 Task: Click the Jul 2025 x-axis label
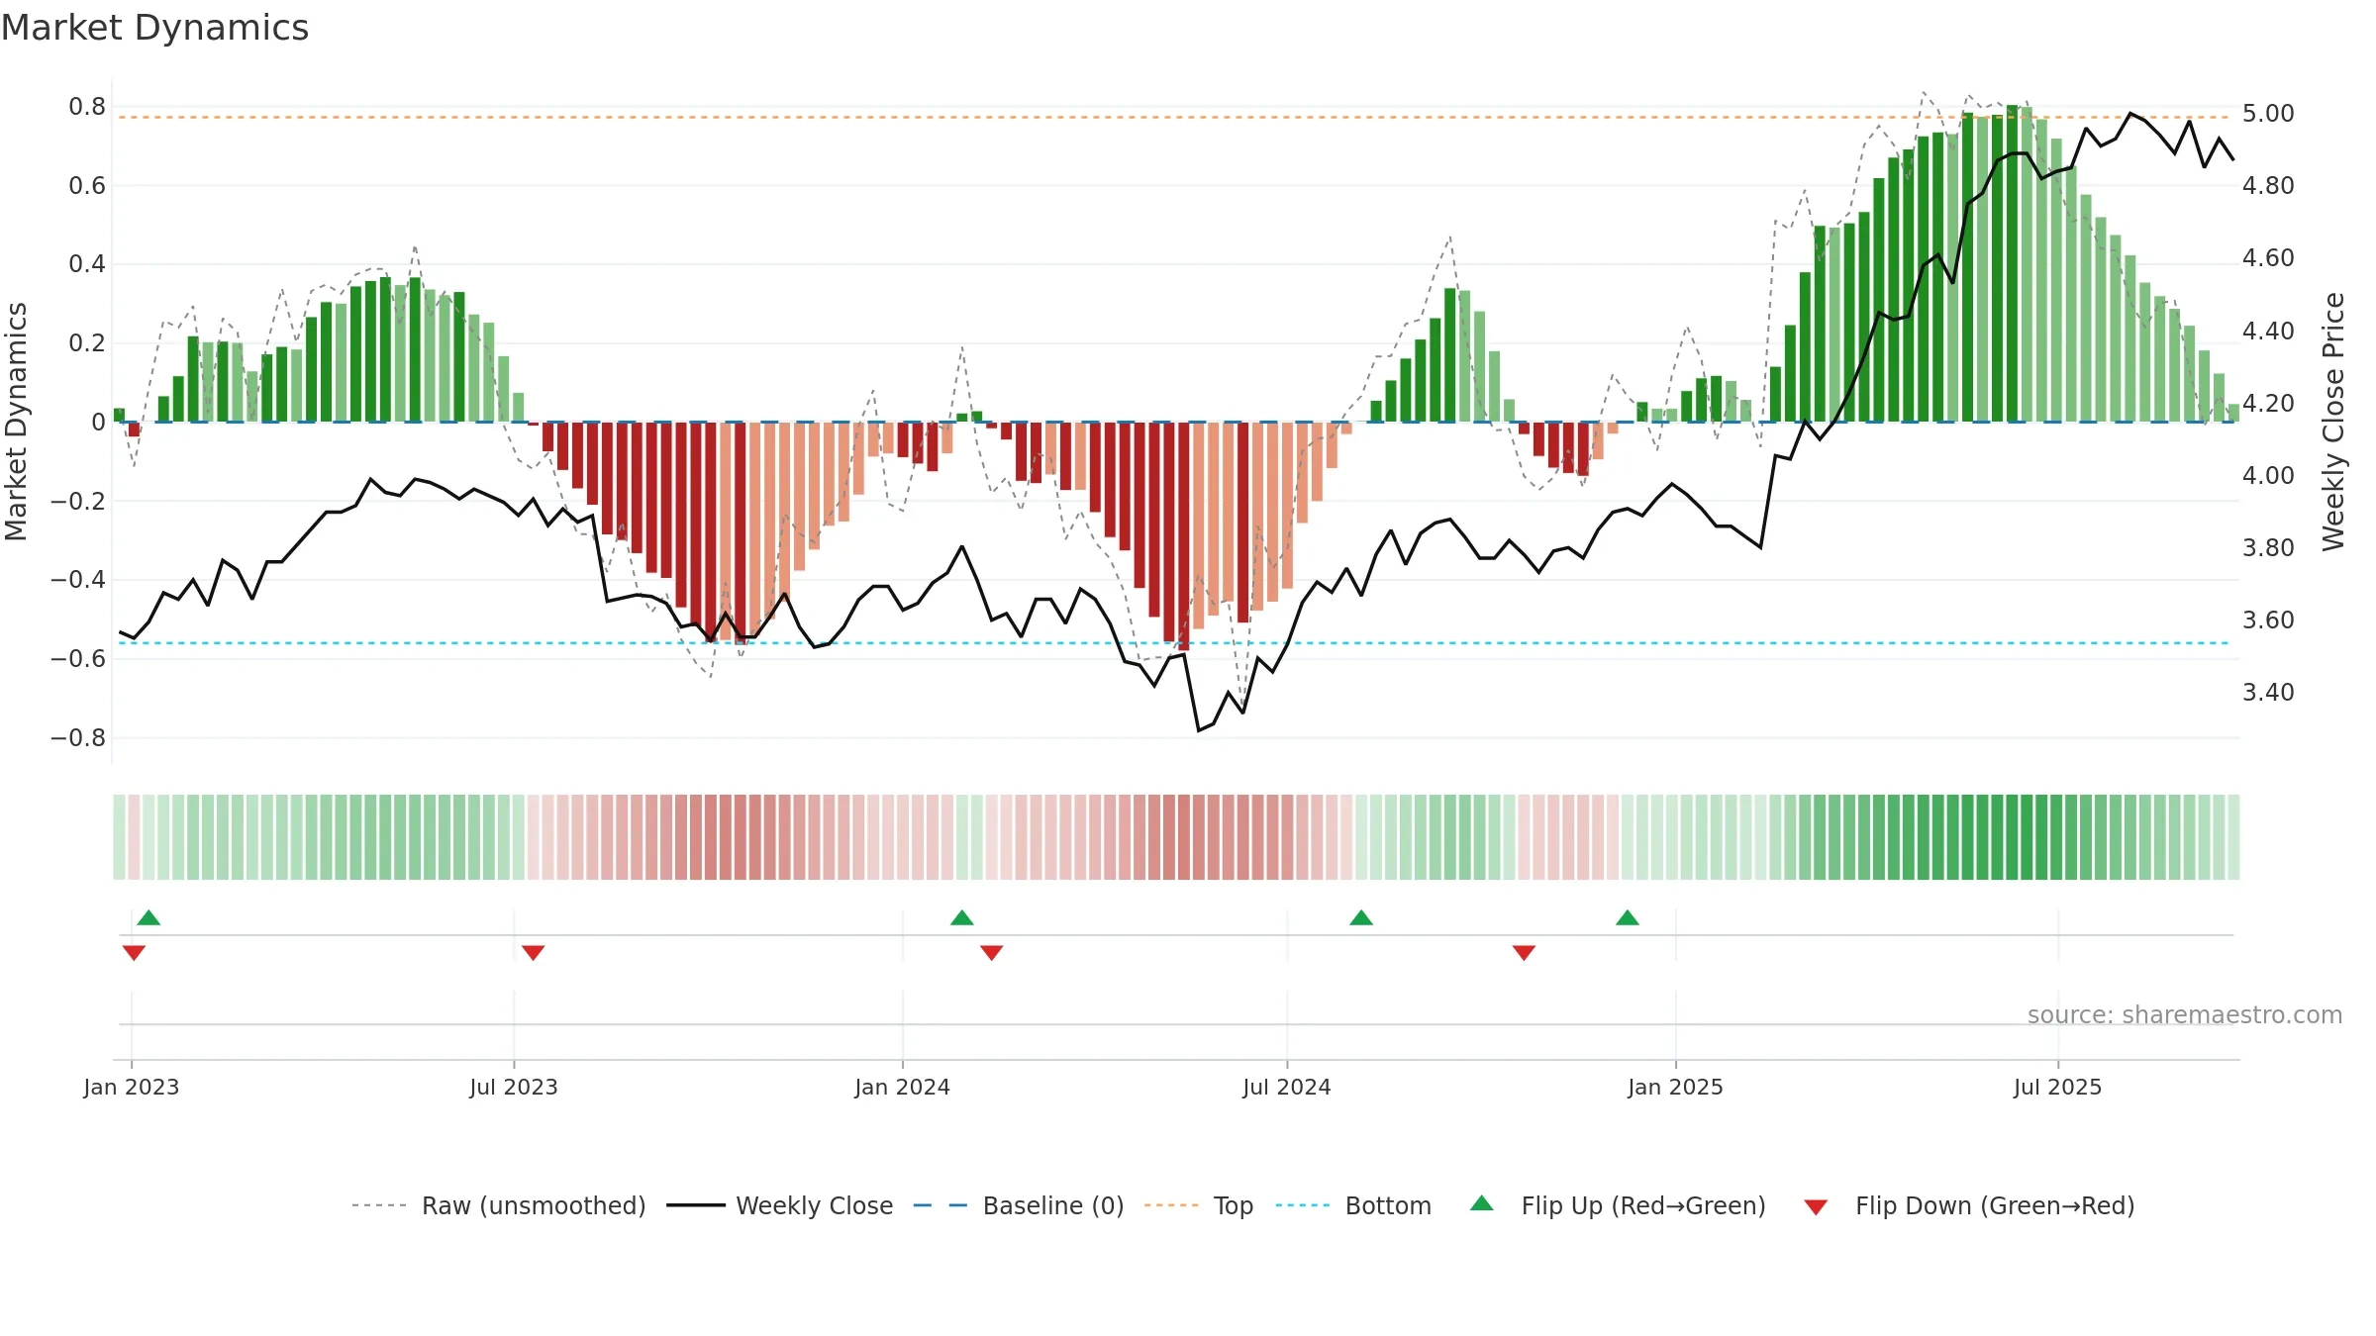[x=2058, y=1087]
